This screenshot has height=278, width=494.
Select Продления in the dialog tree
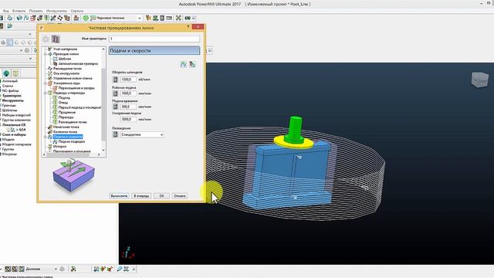point(67,113)
